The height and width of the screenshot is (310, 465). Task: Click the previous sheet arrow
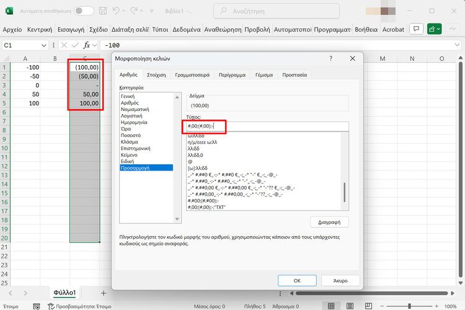click(x=11, y=293)
